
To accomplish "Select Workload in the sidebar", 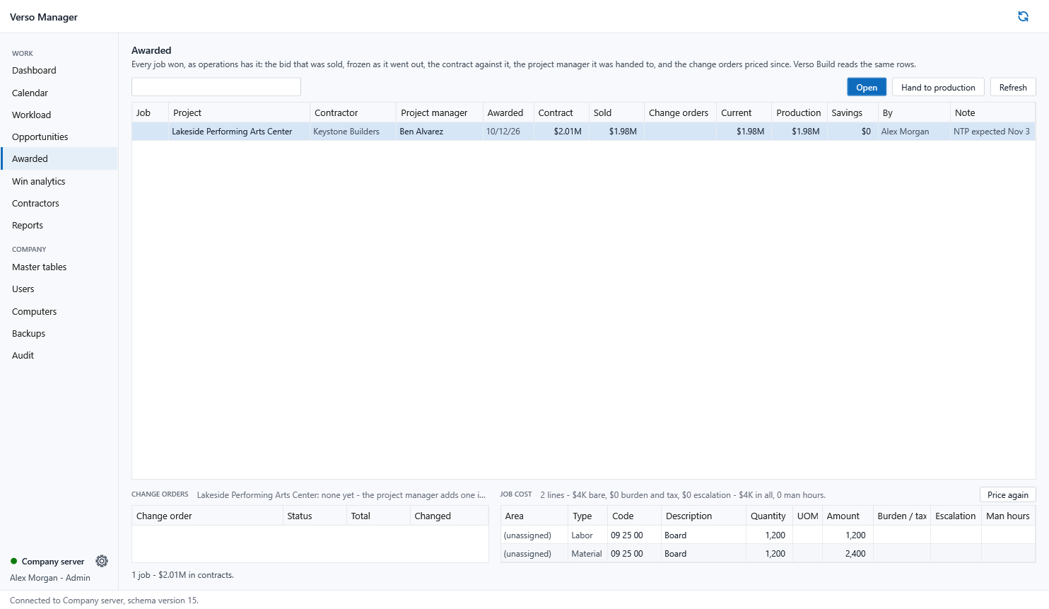I will 59,115.
